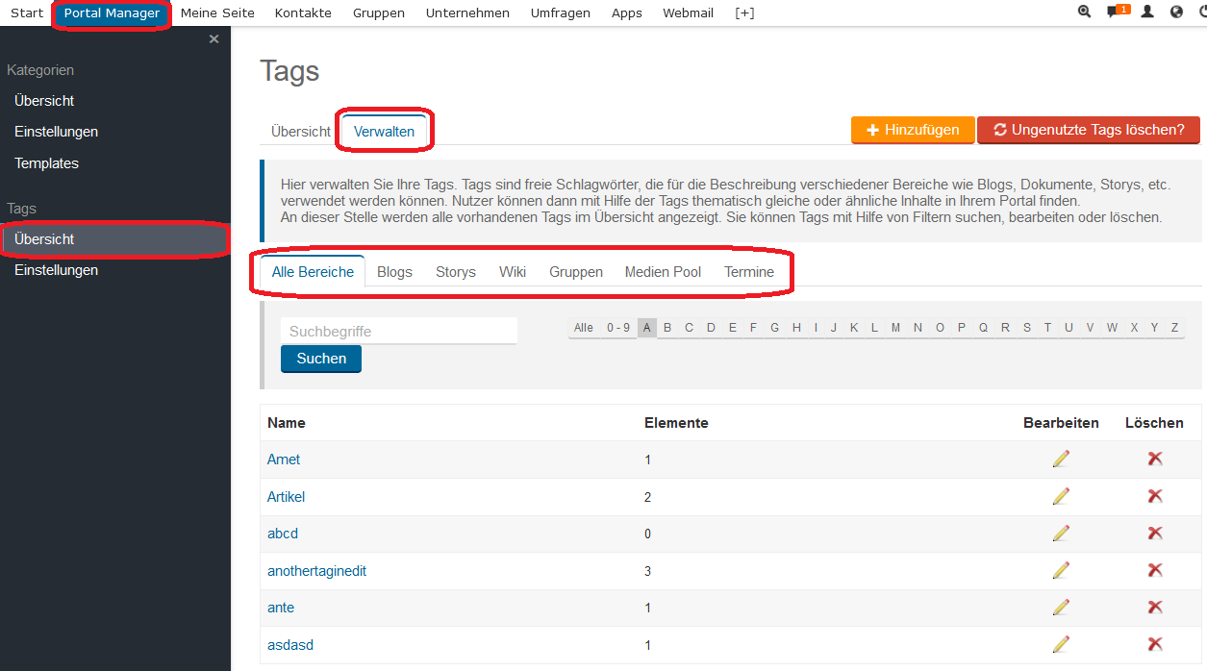Edit the abcd tag with pencil icon
Image resolution: width=1207 pixels, height=671 pixels.
pos(1061,533)
